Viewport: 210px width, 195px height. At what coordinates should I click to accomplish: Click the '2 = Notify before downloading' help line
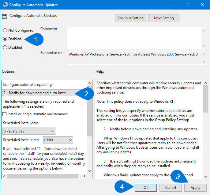tap(151, 129)
